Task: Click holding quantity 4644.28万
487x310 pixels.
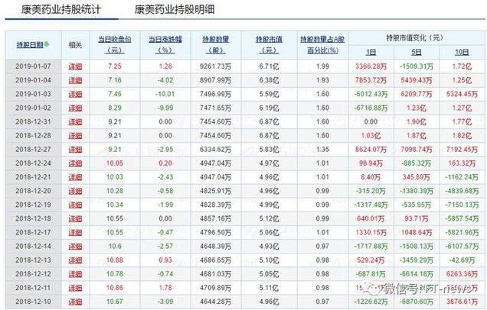Action: click(215, 302)
